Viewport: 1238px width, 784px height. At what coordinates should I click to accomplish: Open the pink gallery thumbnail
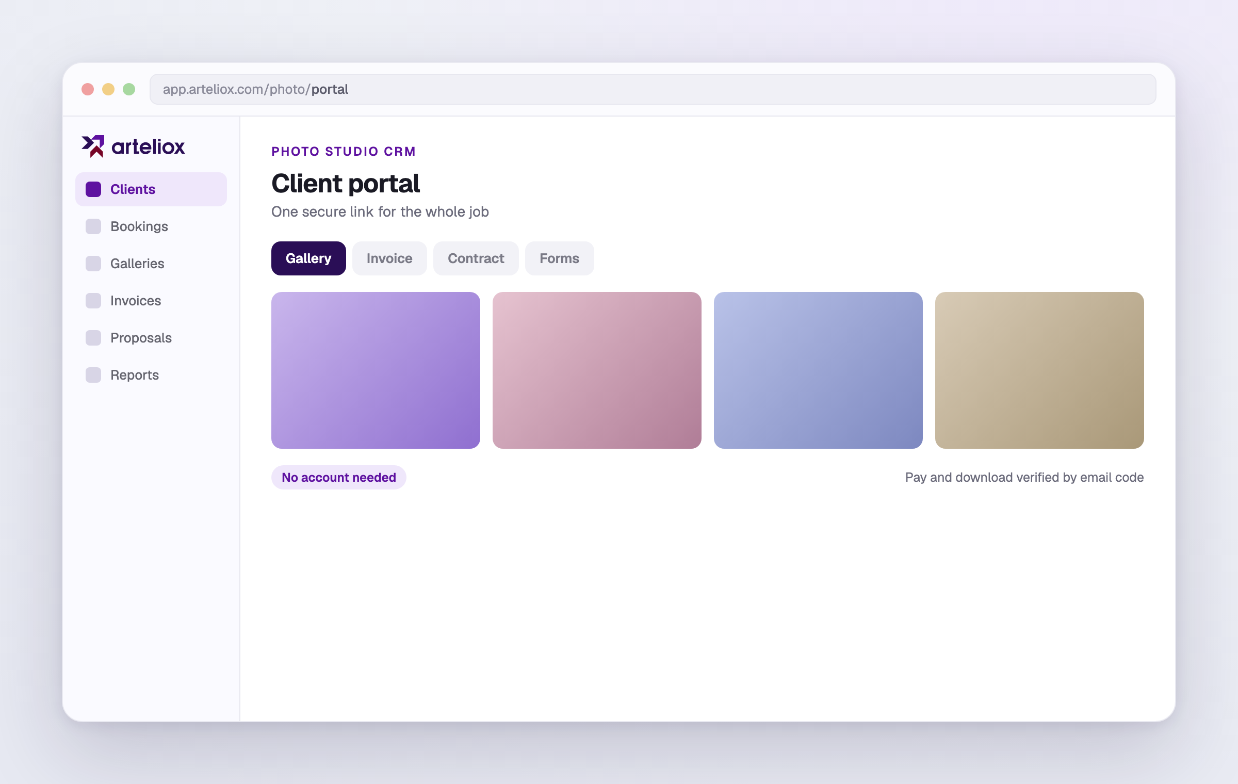[597, 370]
